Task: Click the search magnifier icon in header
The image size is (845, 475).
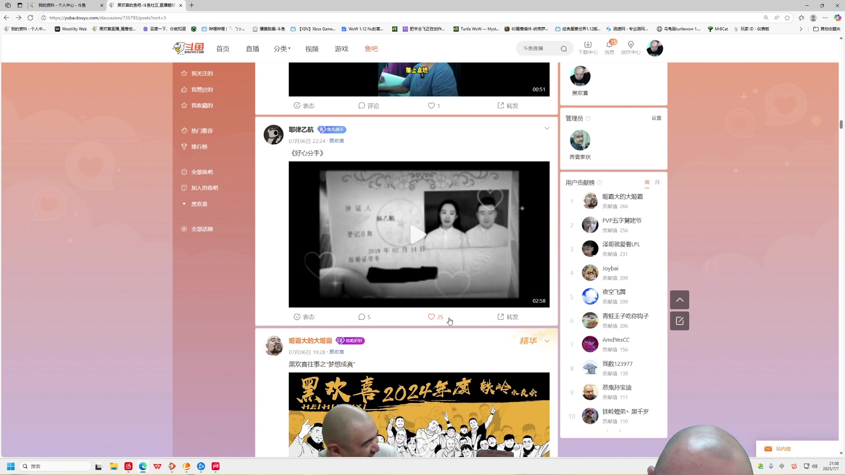Action: tap(564, 49)
